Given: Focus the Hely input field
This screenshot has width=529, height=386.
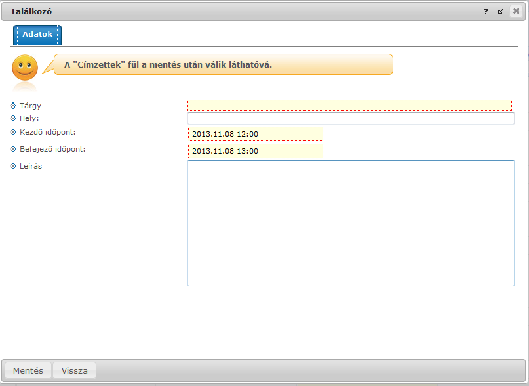Looking at the screenshot, I should (x=351, y=119).
